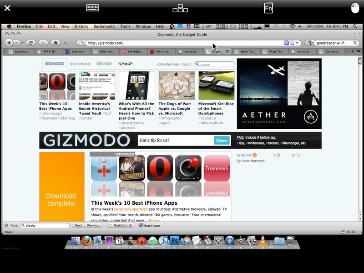The width and height of the screenshot is (364, 273).
Task: Click the Gizmodo site Search box
Action: coord(214,64)
